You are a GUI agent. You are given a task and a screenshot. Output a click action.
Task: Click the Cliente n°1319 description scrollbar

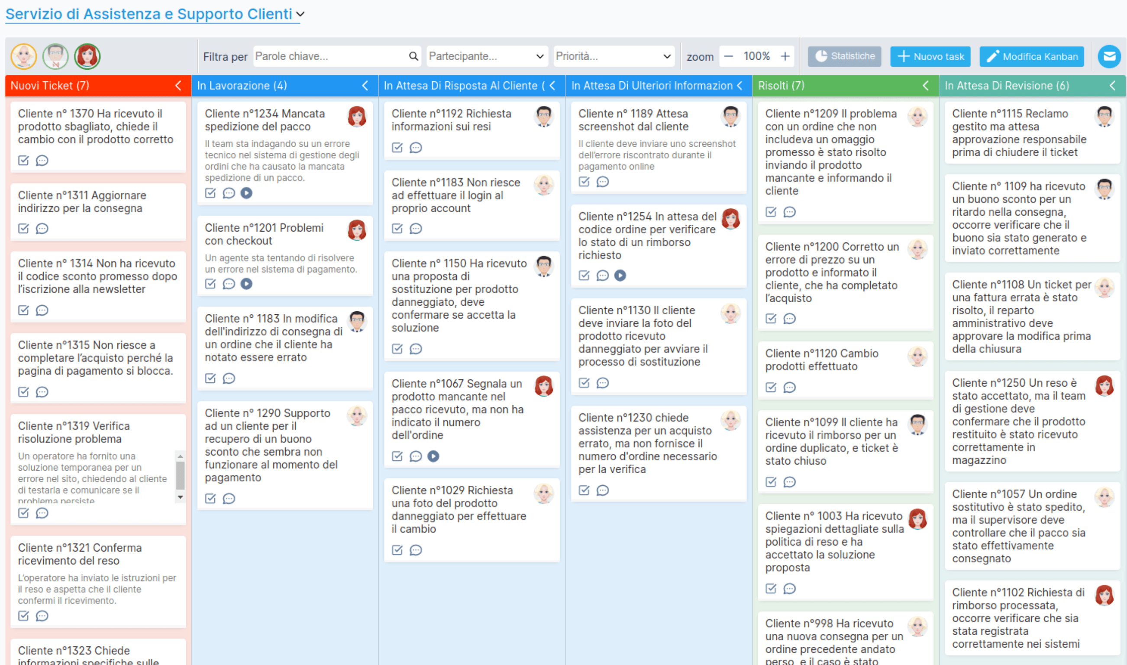pyautogui.click(x=180, y=477)
